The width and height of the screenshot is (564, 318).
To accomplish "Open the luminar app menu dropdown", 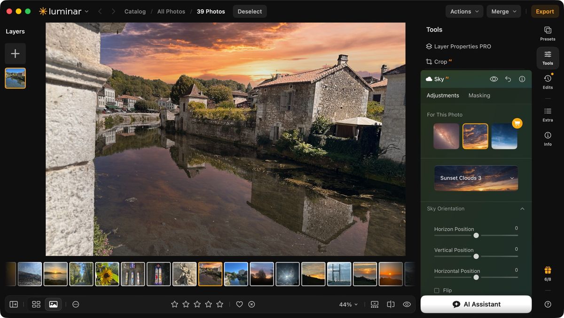I will coord(64,11).
